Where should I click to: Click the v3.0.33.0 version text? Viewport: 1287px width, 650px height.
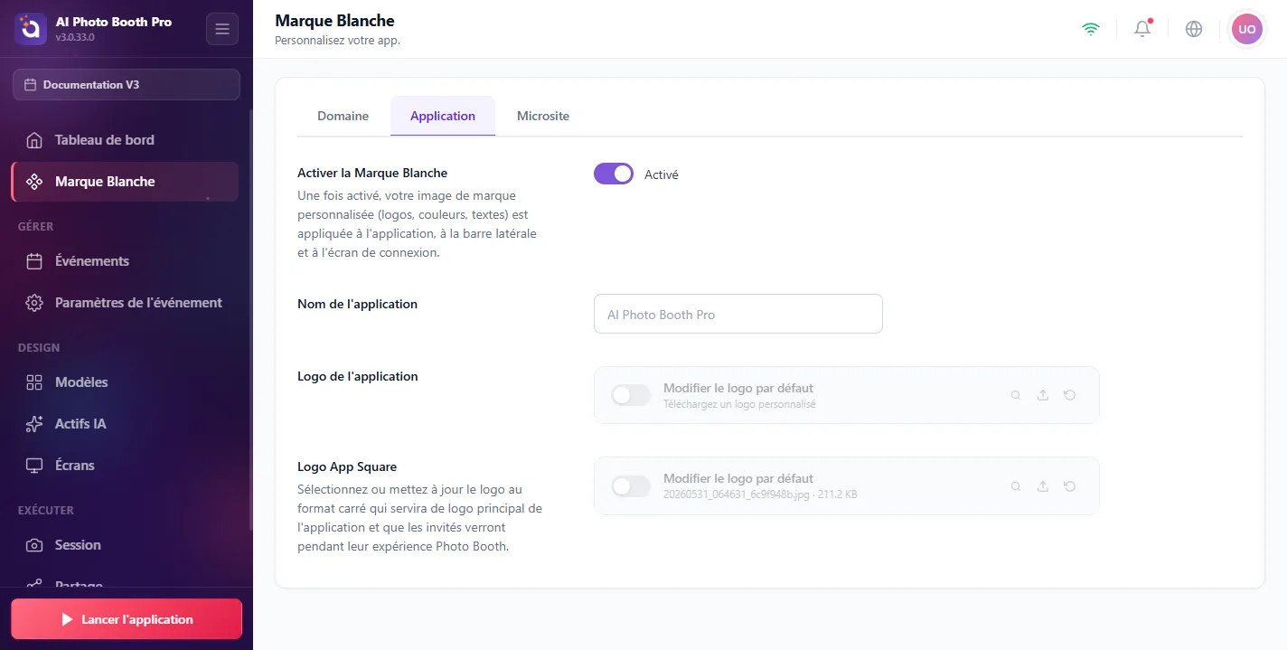click(x=76, y=37)
